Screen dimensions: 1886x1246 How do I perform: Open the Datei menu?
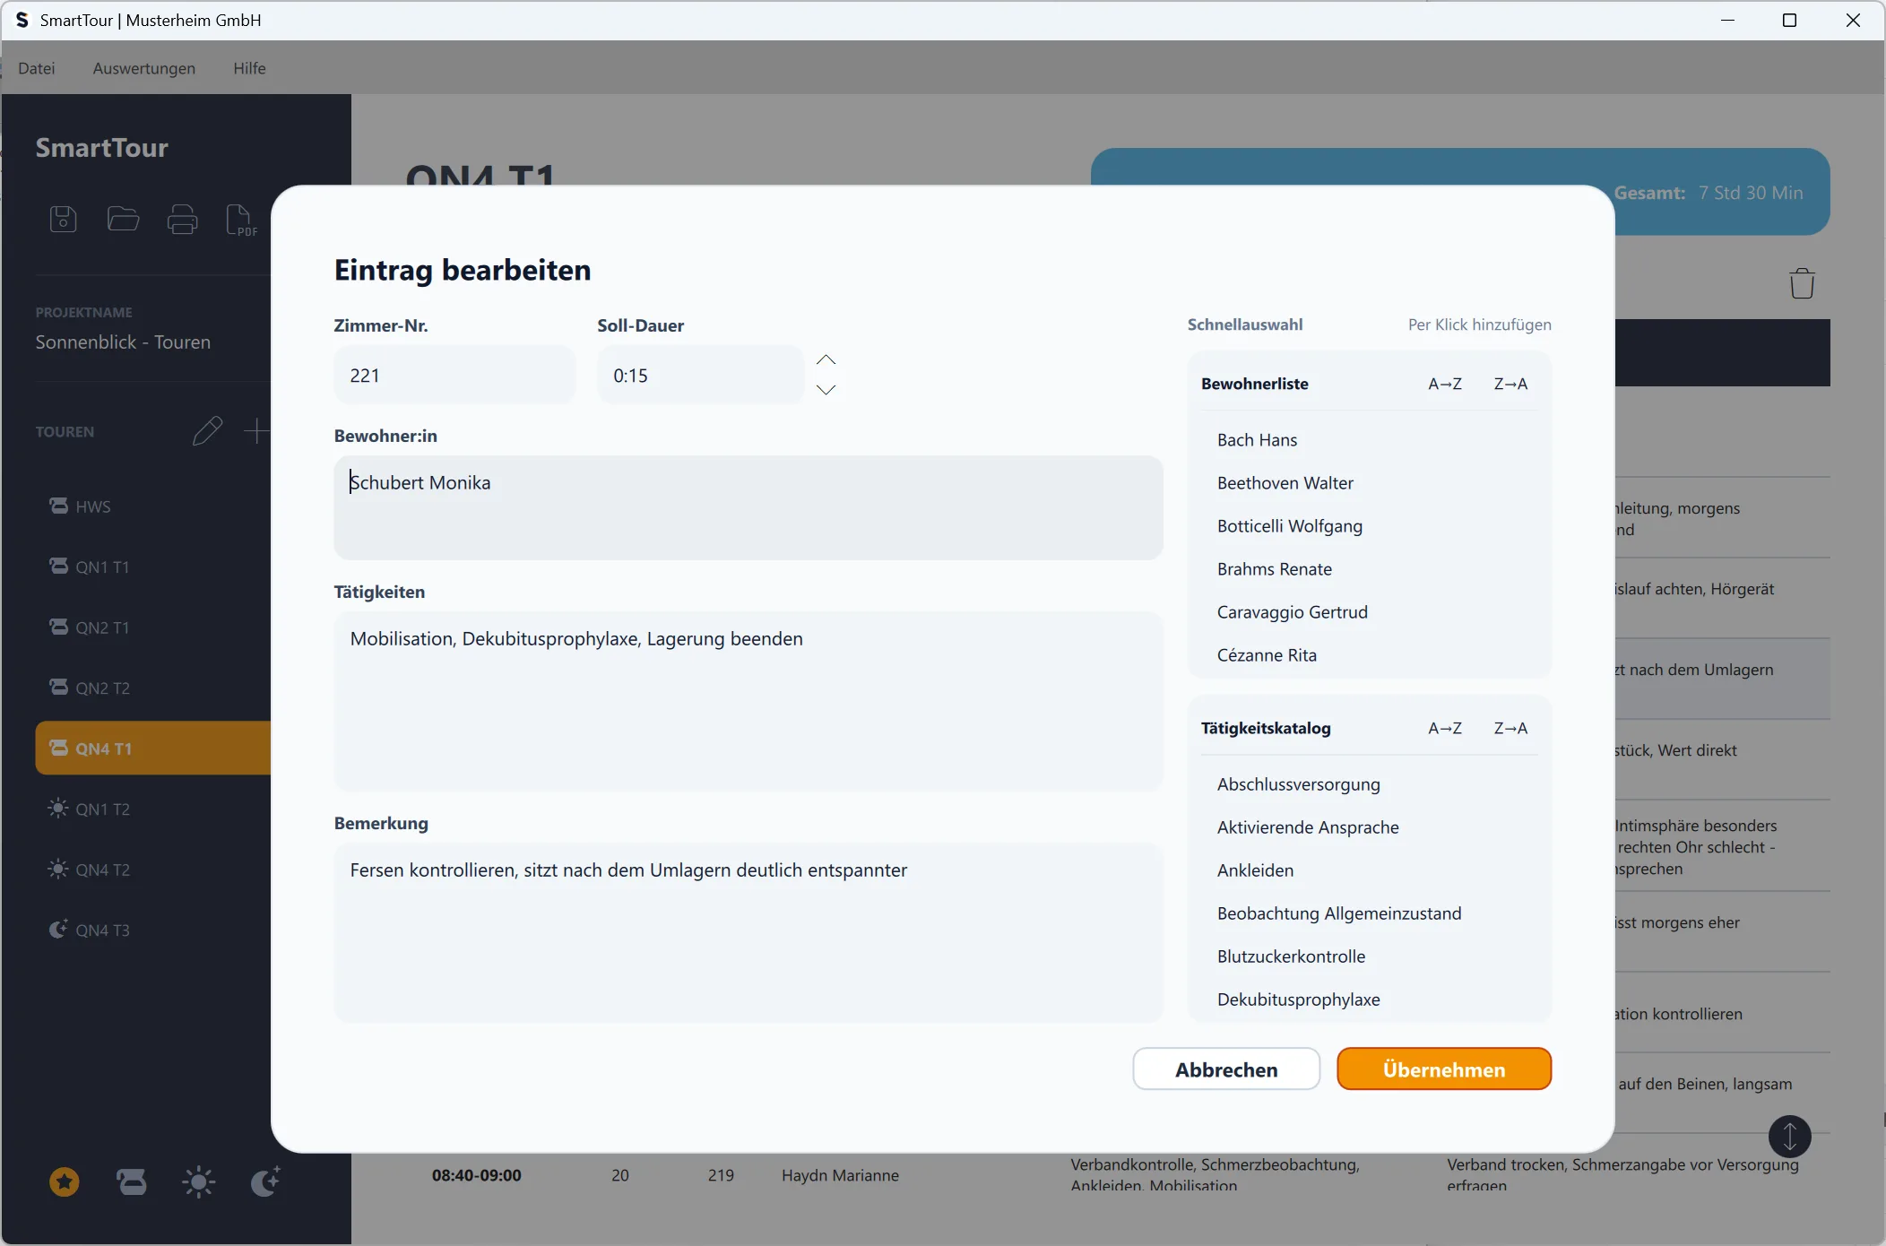click(37, 68)
